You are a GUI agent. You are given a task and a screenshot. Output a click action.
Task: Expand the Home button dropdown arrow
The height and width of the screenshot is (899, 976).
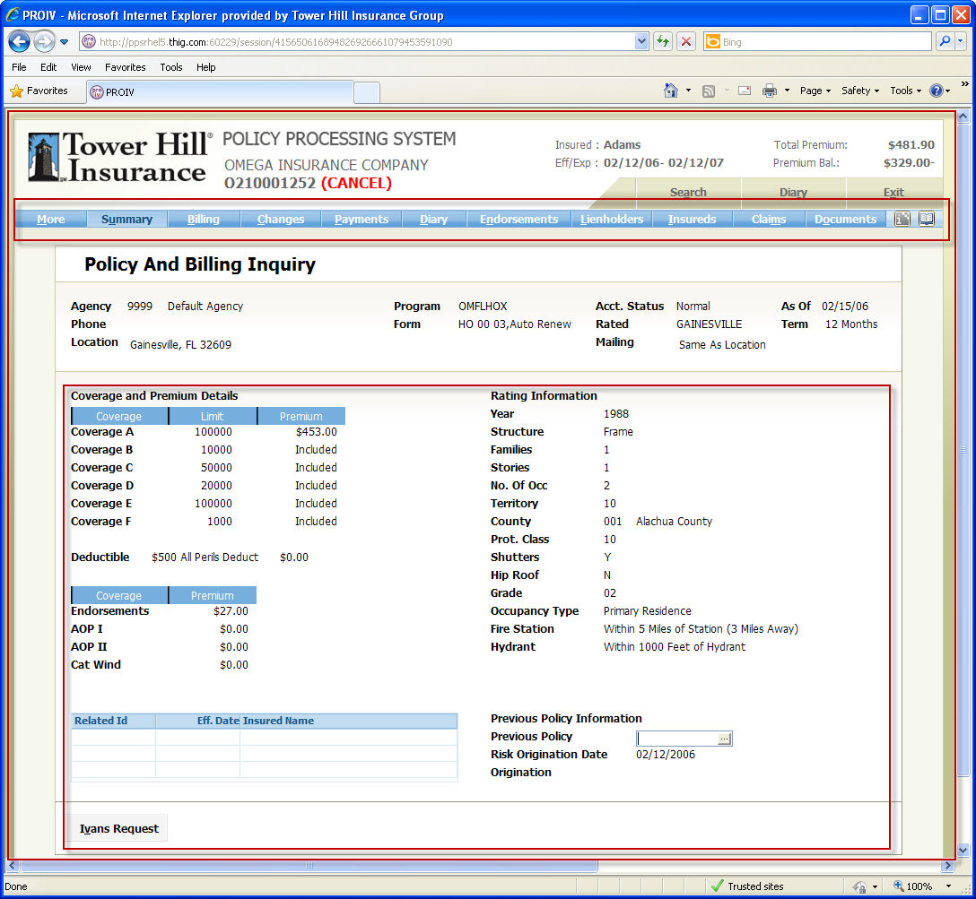point(688,91)
